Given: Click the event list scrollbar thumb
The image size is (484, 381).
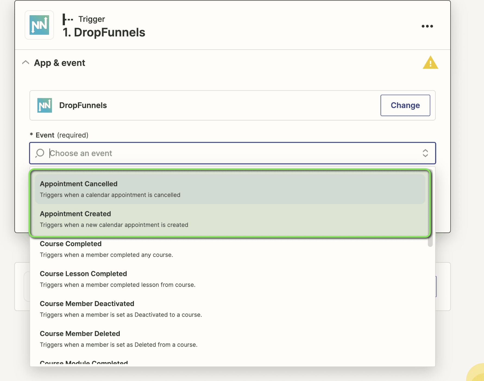Looking at the screenshot, I should [x=430, y=208].
